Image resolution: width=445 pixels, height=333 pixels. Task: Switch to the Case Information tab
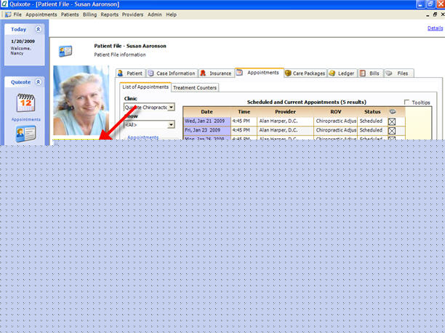pyautogui.click(x=172, y=73)
